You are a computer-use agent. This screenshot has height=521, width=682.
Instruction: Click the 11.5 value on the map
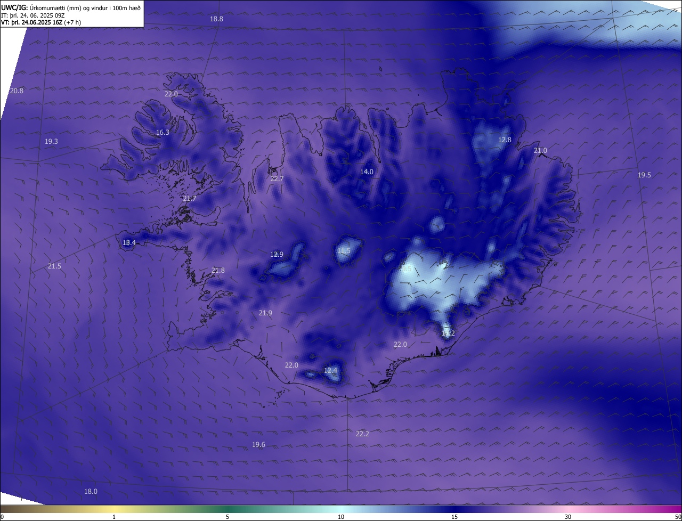point(344,251)
